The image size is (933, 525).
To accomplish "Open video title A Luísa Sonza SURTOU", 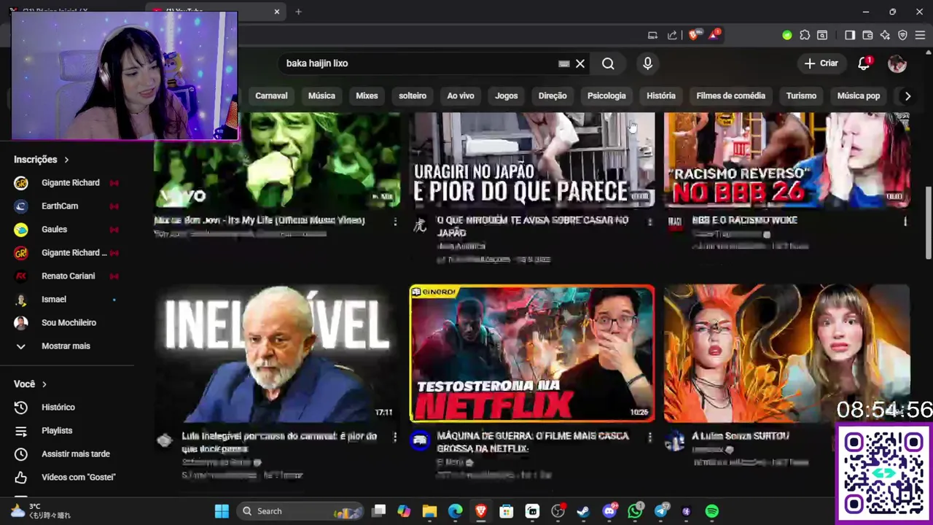I will click(741, 436).
